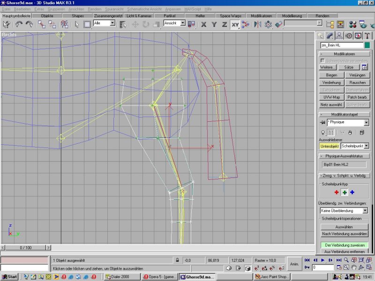Click the selection lock padlock icon

tap(177, 259)
